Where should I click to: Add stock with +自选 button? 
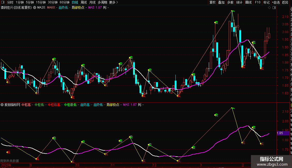(275, 2)
